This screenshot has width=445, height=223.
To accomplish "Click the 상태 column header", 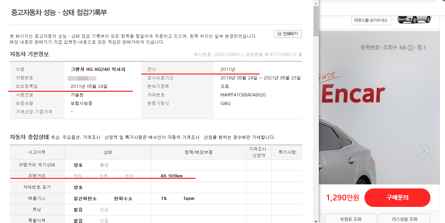I will pyautogui.click(x=107, y=152).
